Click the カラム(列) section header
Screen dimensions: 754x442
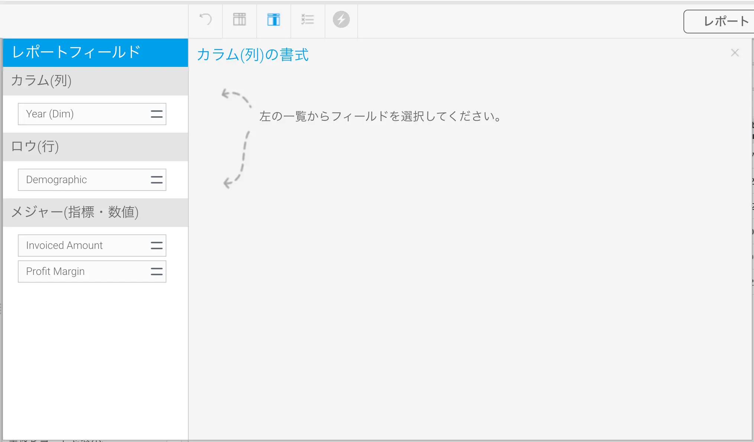[x=95, y=81]
